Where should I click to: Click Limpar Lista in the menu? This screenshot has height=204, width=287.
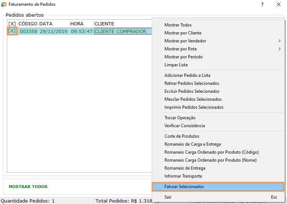pyautogui.click(x=176, y=65)
